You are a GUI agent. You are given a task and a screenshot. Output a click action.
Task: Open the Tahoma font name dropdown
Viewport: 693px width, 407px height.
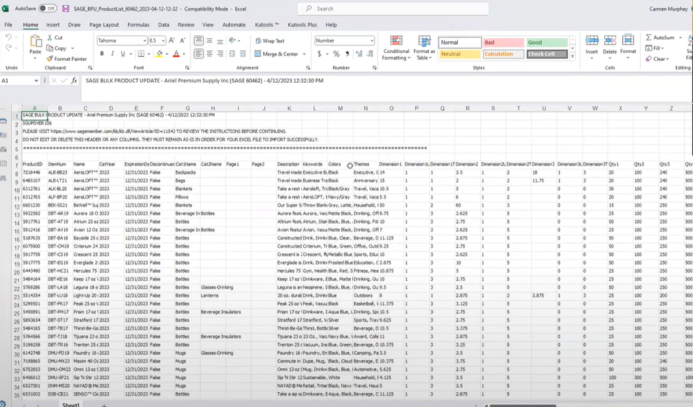tap(144, 41)
